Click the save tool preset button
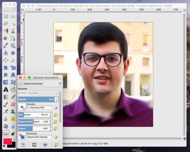This screenshot has width=190, height=152. pos(23,145)
